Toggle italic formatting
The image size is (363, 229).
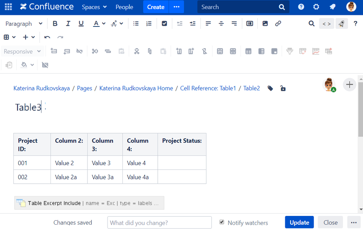[68, 24]
